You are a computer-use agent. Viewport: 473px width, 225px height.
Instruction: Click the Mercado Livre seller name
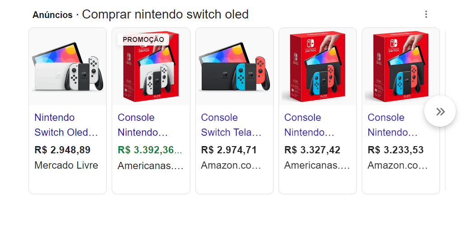66,165
